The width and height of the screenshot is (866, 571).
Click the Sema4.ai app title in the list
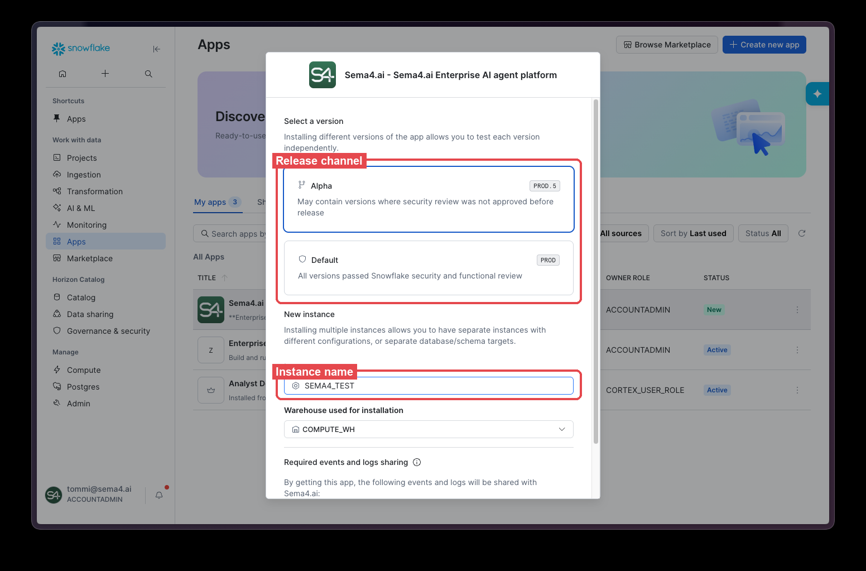pos(246,303)
